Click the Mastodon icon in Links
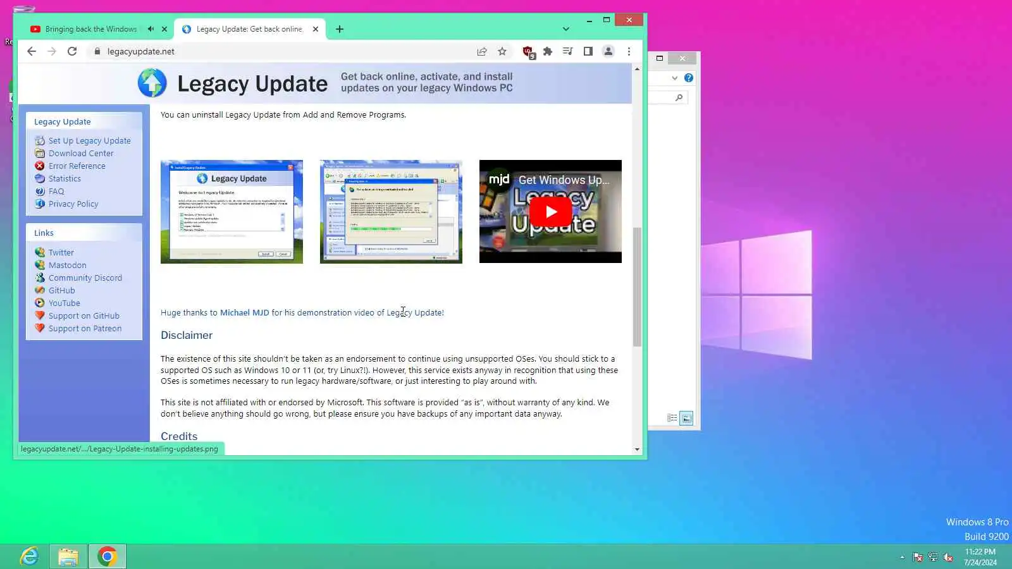The height and width of the screenshot is (569, 1012). coord(40,265)
